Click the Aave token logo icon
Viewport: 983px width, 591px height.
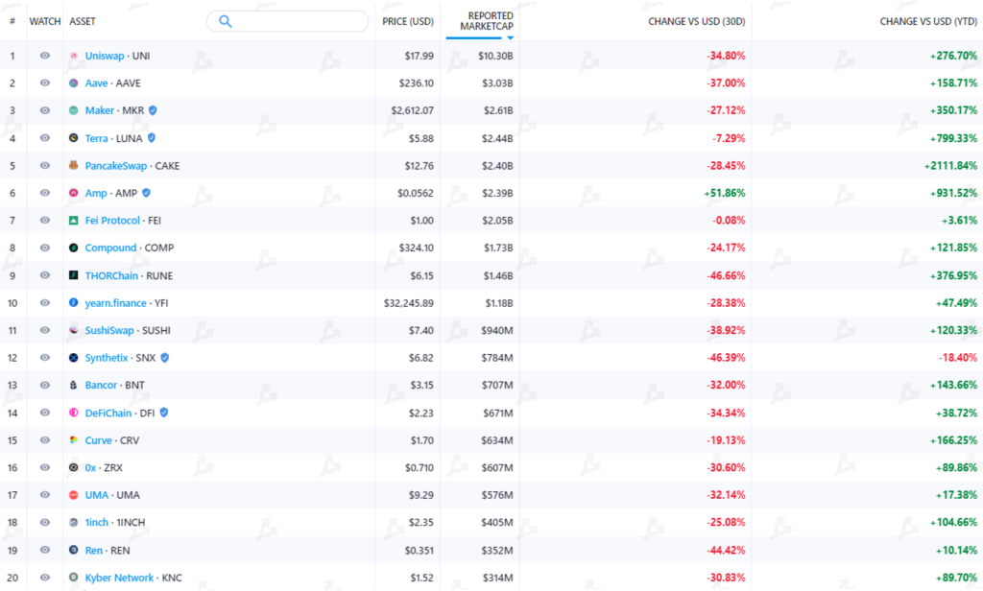coord(74,83)
